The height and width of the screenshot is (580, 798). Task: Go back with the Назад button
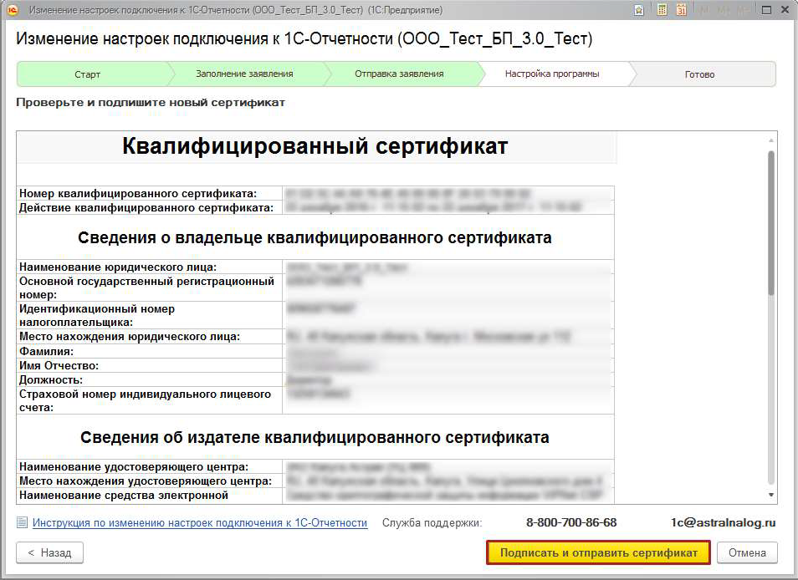(49, 552)
